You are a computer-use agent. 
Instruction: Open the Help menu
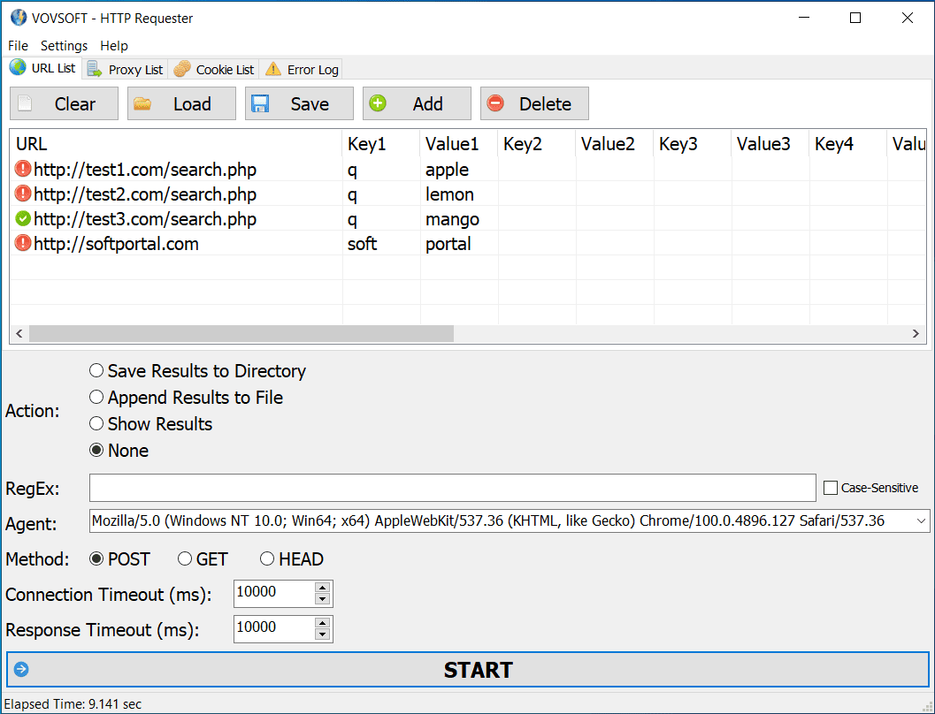(114, 45)
